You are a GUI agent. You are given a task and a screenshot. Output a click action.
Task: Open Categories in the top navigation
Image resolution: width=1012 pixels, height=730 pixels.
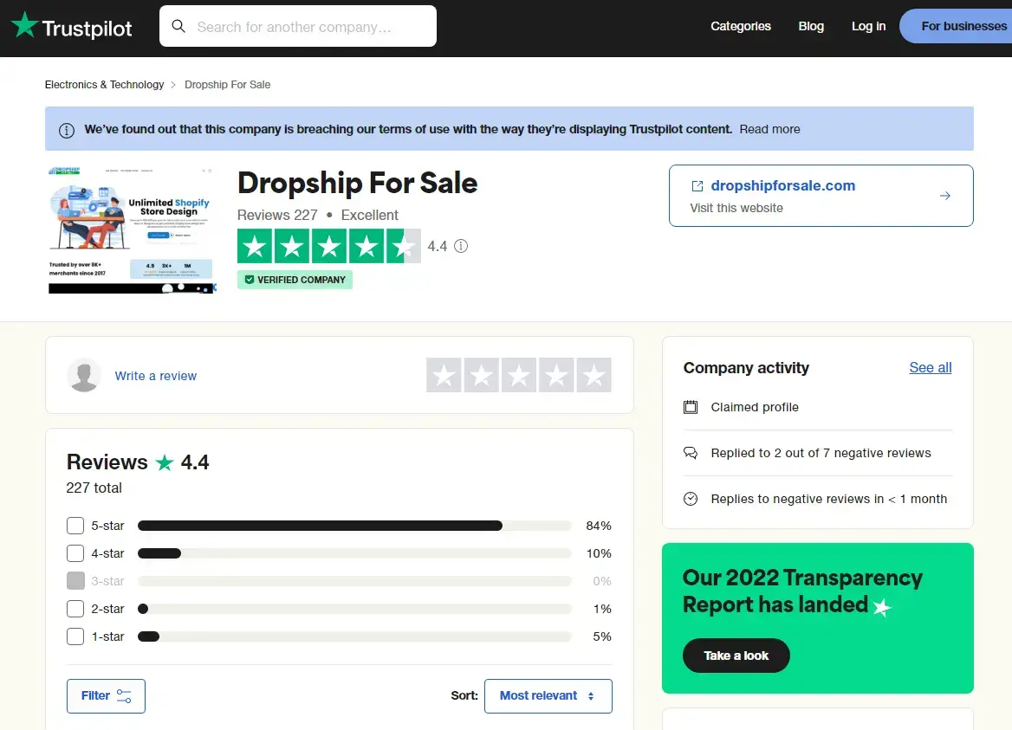tap(740, 27)
